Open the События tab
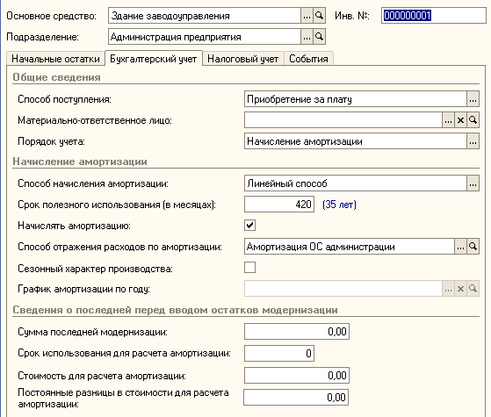This screenshot has height=417, width=491. pyautogui.click(x=308, y=59)
